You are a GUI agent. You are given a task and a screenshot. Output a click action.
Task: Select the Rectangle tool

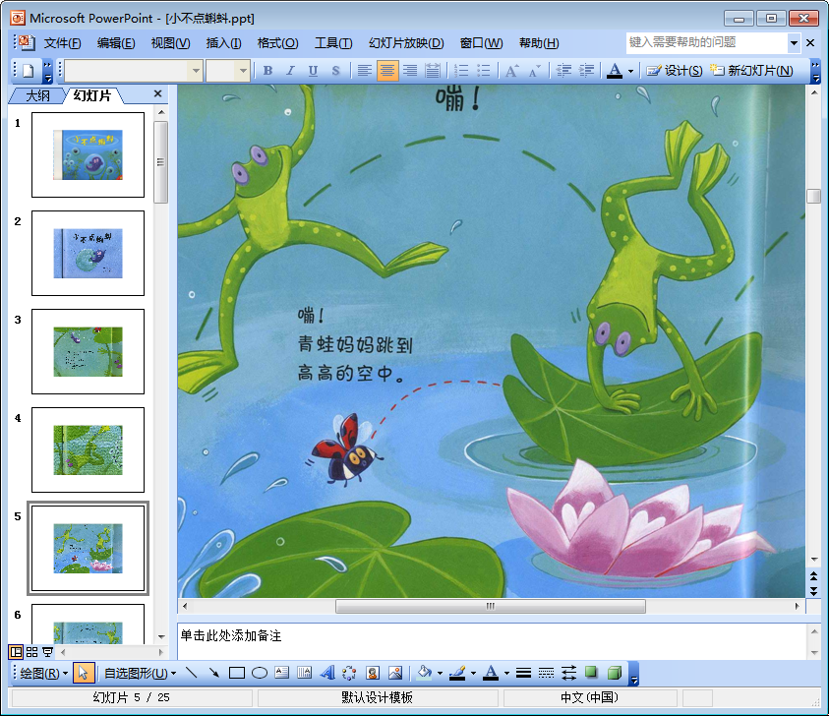tap(236, 673)
